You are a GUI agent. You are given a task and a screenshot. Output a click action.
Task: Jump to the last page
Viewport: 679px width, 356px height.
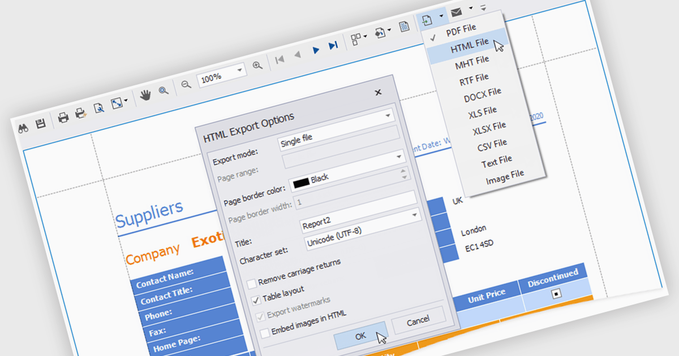coord(333,45)
